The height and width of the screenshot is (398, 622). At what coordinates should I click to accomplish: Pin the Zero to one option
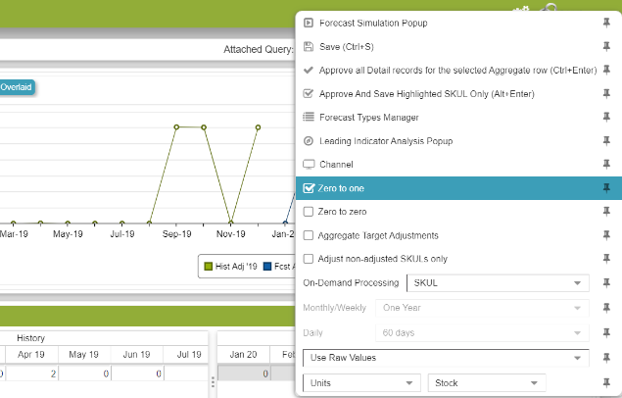606,188
